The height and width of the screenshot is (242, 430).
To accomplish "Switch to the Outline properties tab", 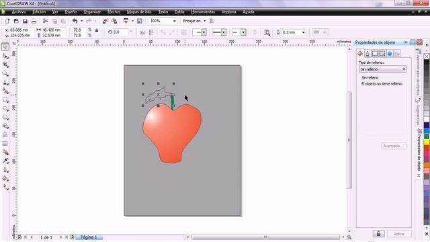I will (368, 54).
